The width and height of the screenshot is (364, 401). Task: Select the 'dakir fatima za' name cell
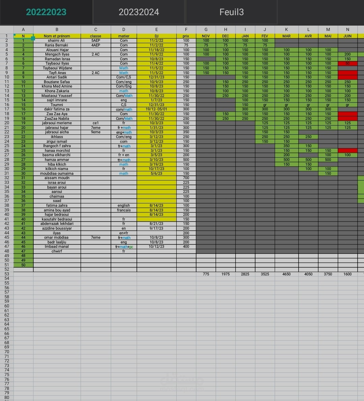pos(57,109)
